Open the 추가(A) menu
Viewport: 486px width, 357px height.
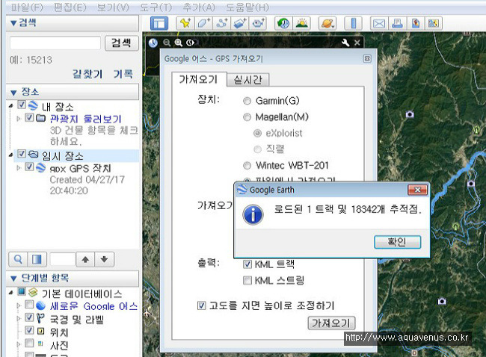point(199,7)
